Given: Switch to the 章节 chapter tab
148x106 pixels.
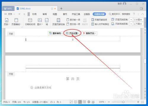Looking at the screenshot, I should point(65,14).
